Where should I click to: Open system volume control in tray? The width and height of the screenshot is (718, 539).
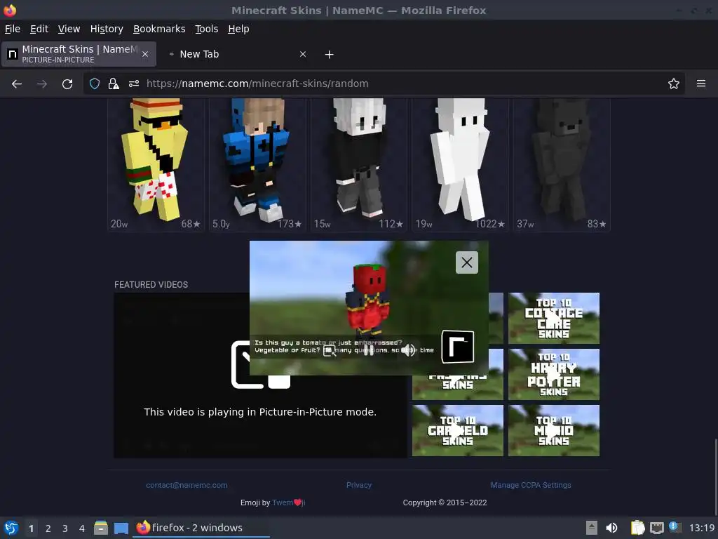[x=611, y=528]
